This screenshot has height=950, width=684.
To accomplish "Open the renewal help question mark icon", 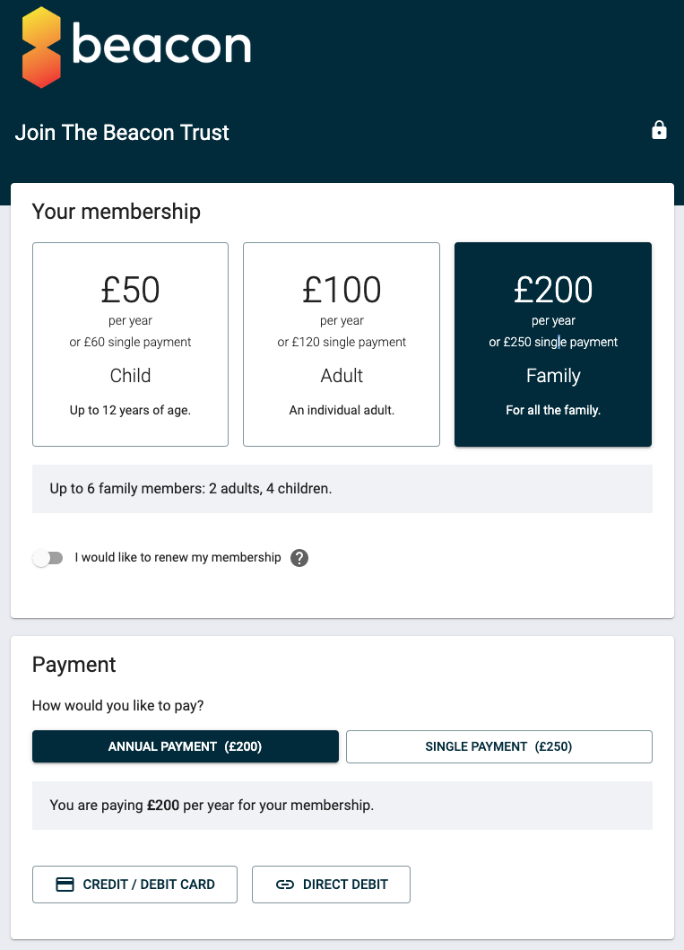I will (x=299, y=557).
